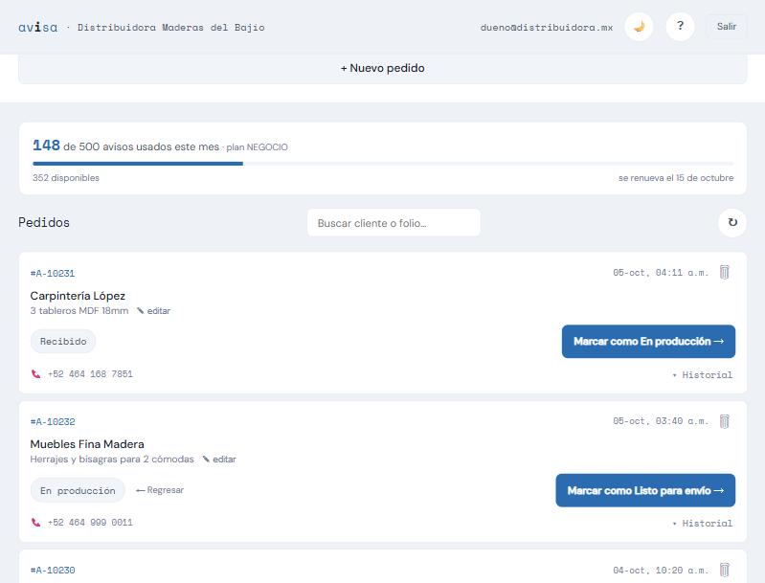Click the avisos usage progress bar

click(383, 164)
